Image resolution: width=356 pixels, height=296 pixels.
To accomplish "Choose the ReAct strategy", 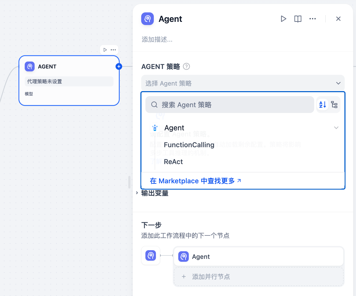I will click(x=173, y=162).
